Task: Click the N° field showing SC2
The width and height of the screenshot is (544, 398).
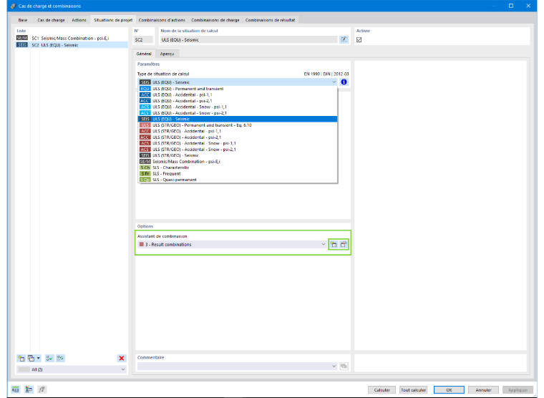Action: coord(144,39)
